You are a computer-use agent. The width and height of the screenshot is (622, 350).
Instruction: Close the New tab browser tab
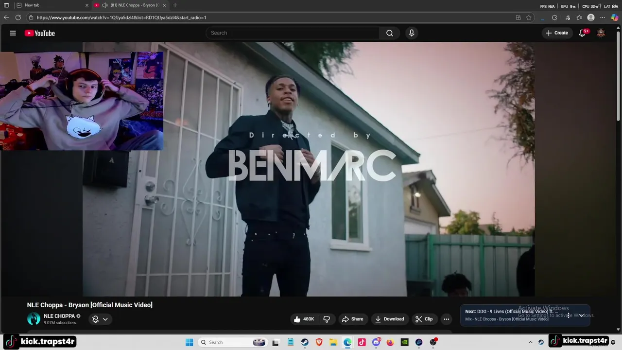(87, 5)
